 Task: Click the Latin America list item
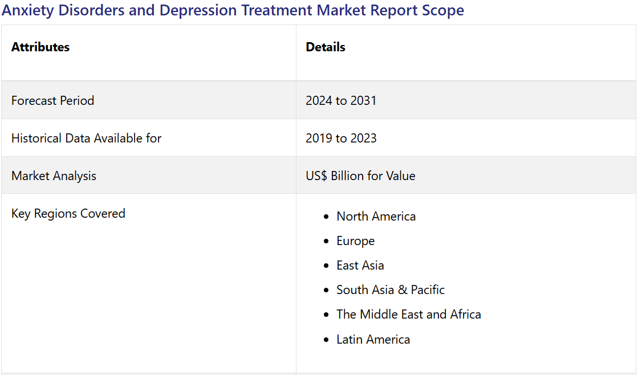(x=373, y=340)
